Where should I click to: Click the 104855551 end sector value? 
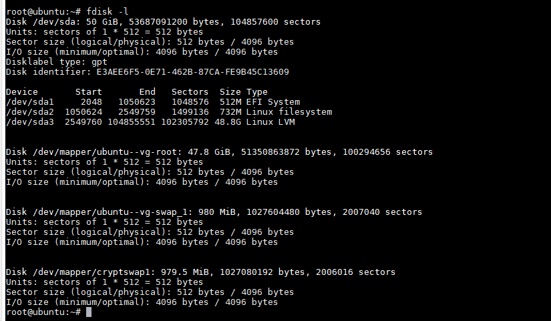[132, 122]
